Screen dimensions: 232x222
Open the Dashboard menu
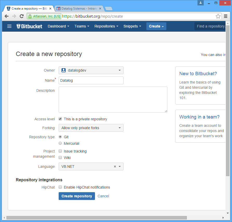coord(58,26)
